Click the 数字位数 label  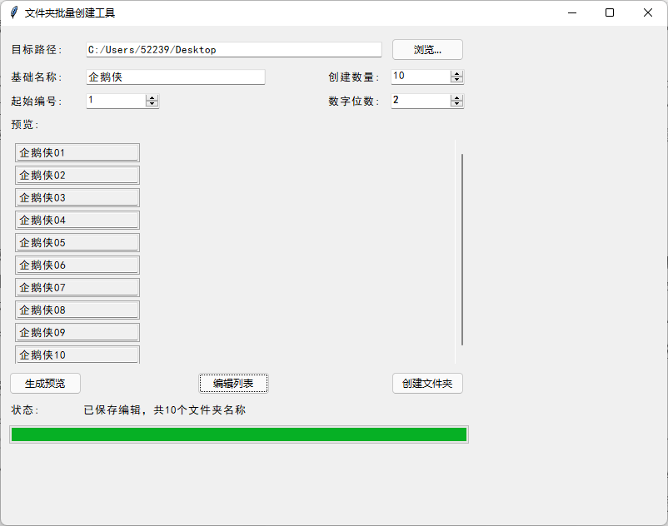[354, 102]
